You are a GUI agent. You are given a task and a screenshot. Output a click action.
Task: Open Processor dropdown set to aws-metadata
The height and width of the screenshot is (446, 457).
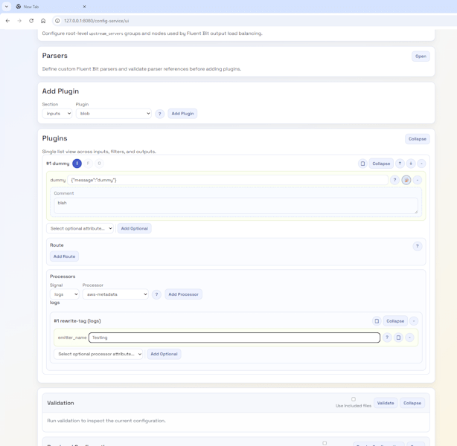(x=115, y=294)
